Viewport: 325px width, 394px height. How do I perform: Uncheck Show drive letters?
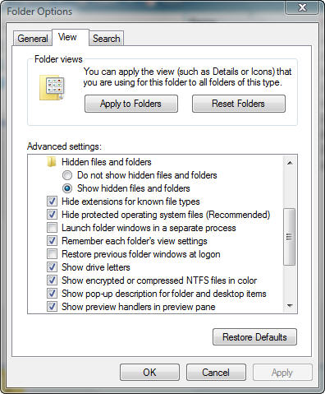point(52,267)
